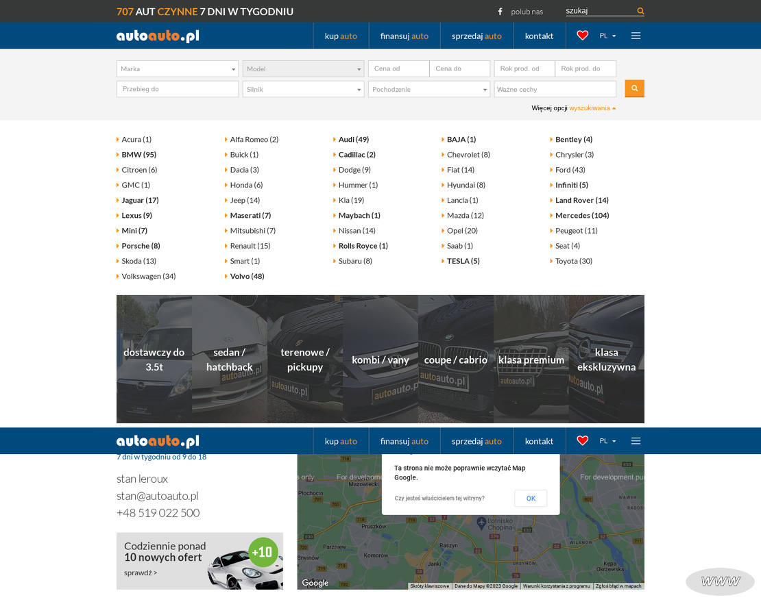Focus the Cena od field
This screenshot has height=602, width=761.
coord(399,68)
